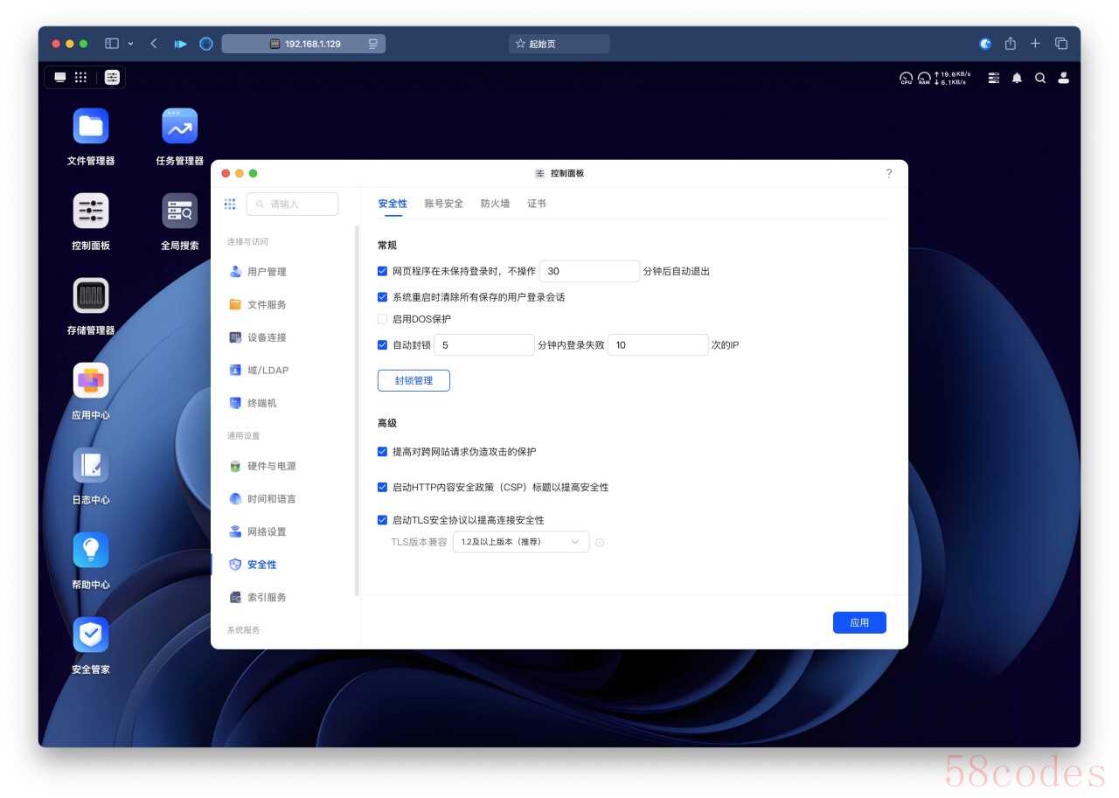Open the 文件管理器 desktop icon

click(91, 127)
